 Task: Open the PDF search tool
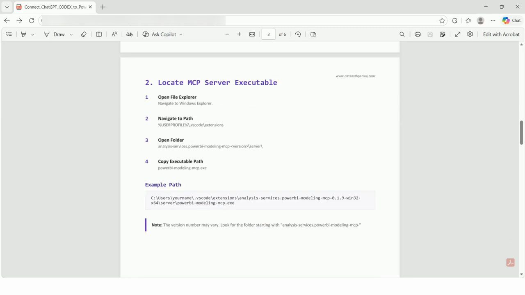[402, 34]
